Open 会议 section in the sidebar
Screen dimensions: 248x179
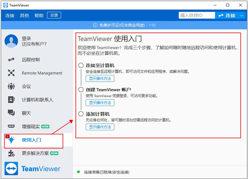pyautogui.click(x=26, y=86)
